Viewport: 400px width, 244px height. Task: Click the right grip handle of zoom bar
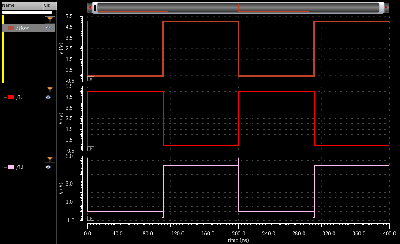click(381, 7)
